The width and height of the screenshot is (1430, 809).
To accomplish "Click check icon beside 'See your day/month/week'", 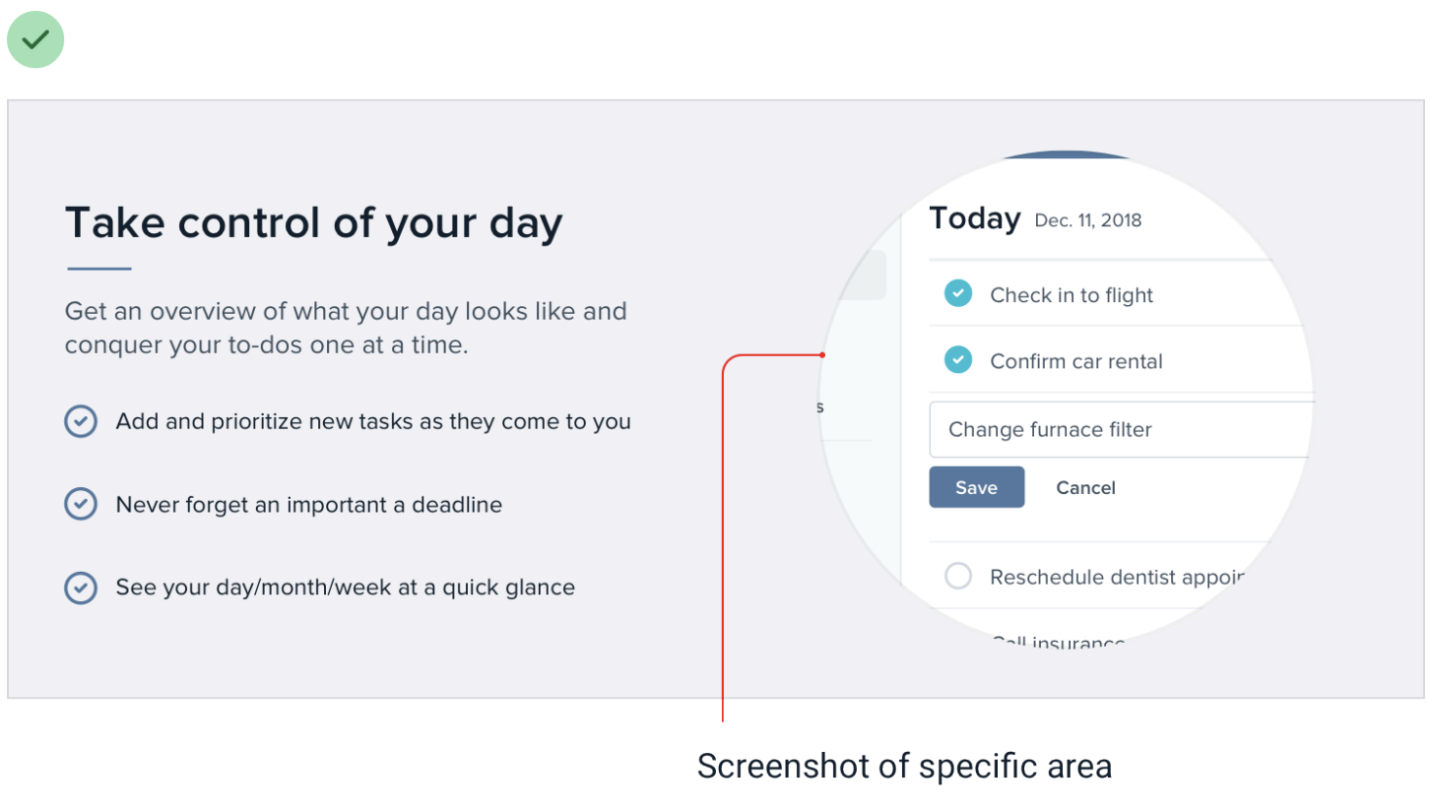I will (x=80, y=588).
